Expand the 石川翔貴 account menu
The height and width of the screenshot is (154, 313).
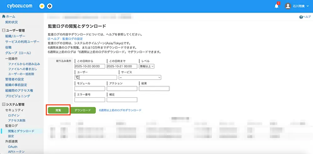(x=300, y=6)
